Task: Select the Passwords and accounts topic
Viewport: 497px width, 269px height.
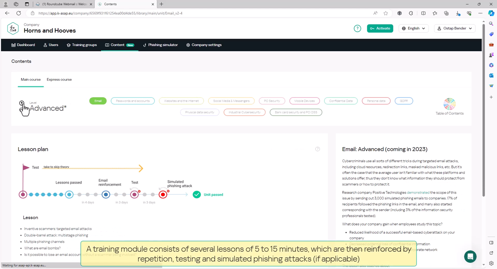Action: click(x=132, y=101)
